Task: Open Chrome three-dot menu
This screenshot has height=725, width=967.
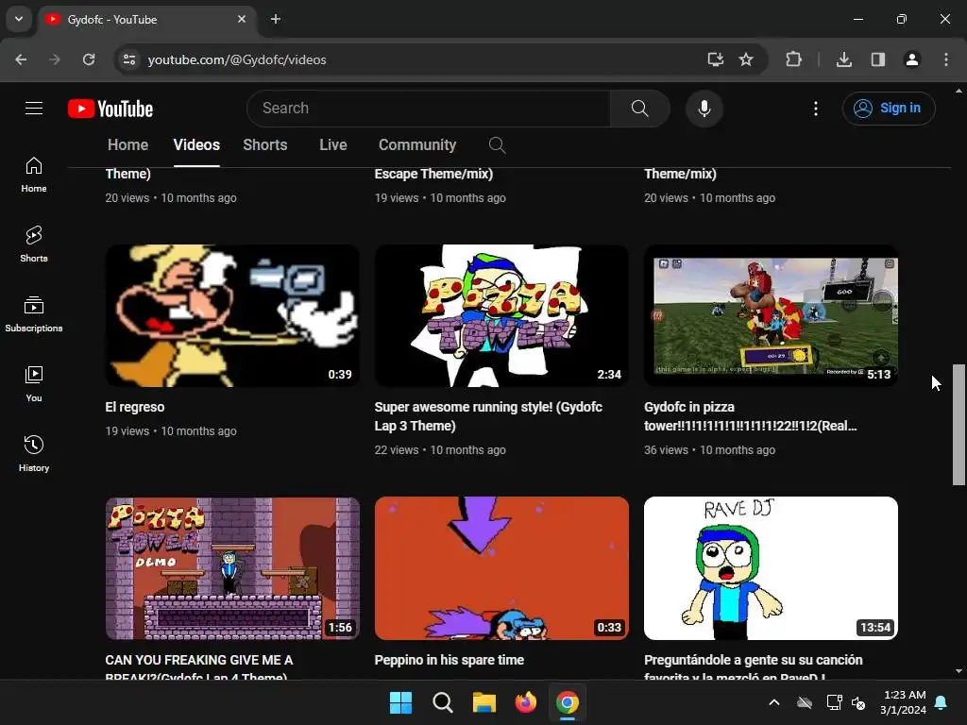Action: coord(946,59)
